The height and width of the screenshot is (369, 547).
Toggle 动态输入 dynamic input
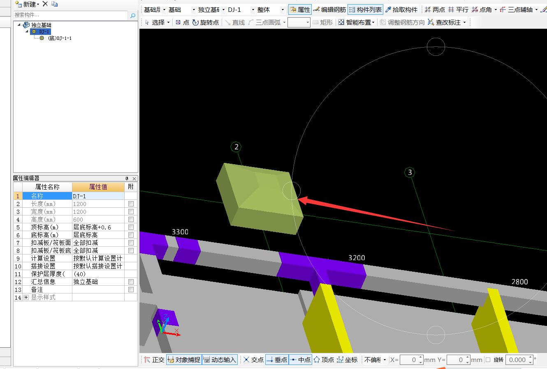(220, 360)
